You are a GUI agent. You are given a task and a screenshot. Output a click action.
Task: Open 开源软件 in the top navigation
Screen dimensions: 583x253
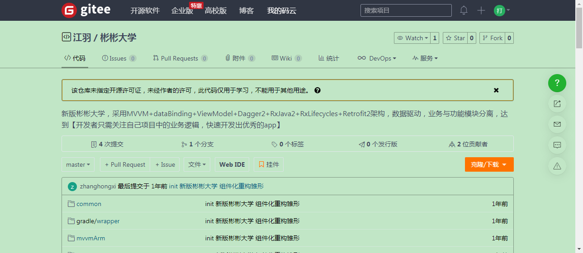(x=145, y=10)
